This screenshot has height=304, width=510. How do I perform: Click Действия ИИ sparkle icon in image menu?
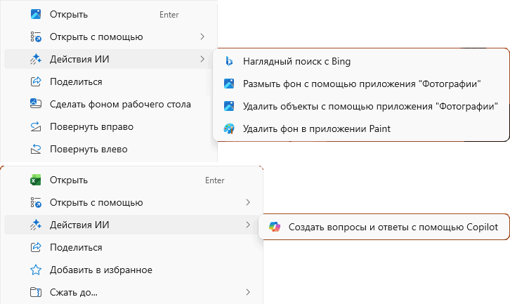[36, 59]
